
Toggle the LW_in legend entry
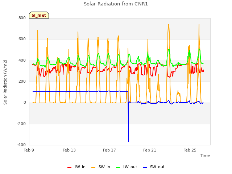click(x=76, y=167)
